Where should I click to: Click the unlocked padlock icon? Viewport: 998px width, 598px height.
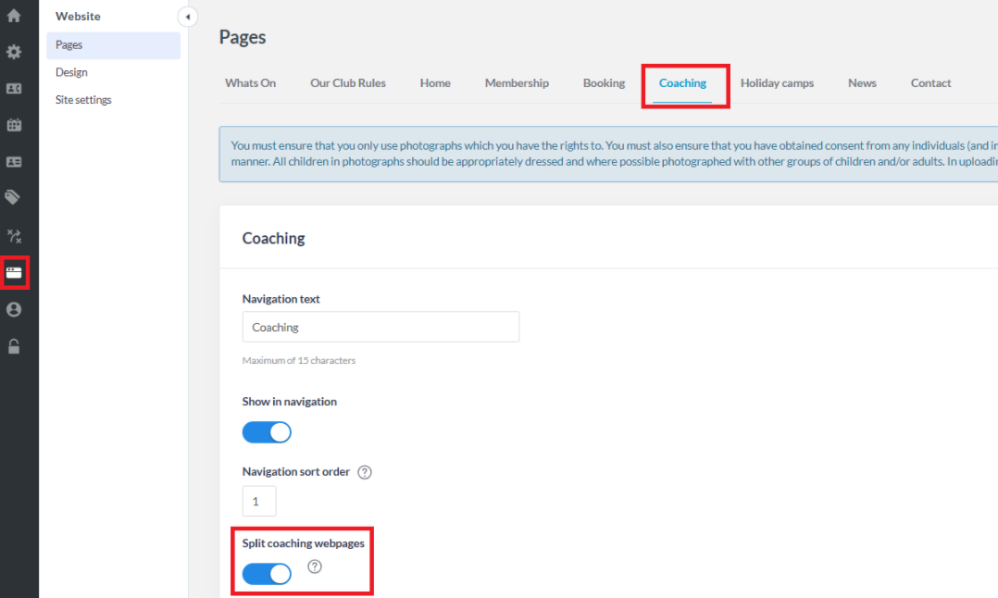click(x=14, y=347)
